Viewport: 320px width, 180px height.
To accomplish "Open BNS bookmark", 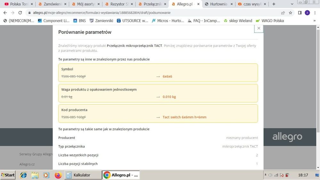I will click(79, 20).
